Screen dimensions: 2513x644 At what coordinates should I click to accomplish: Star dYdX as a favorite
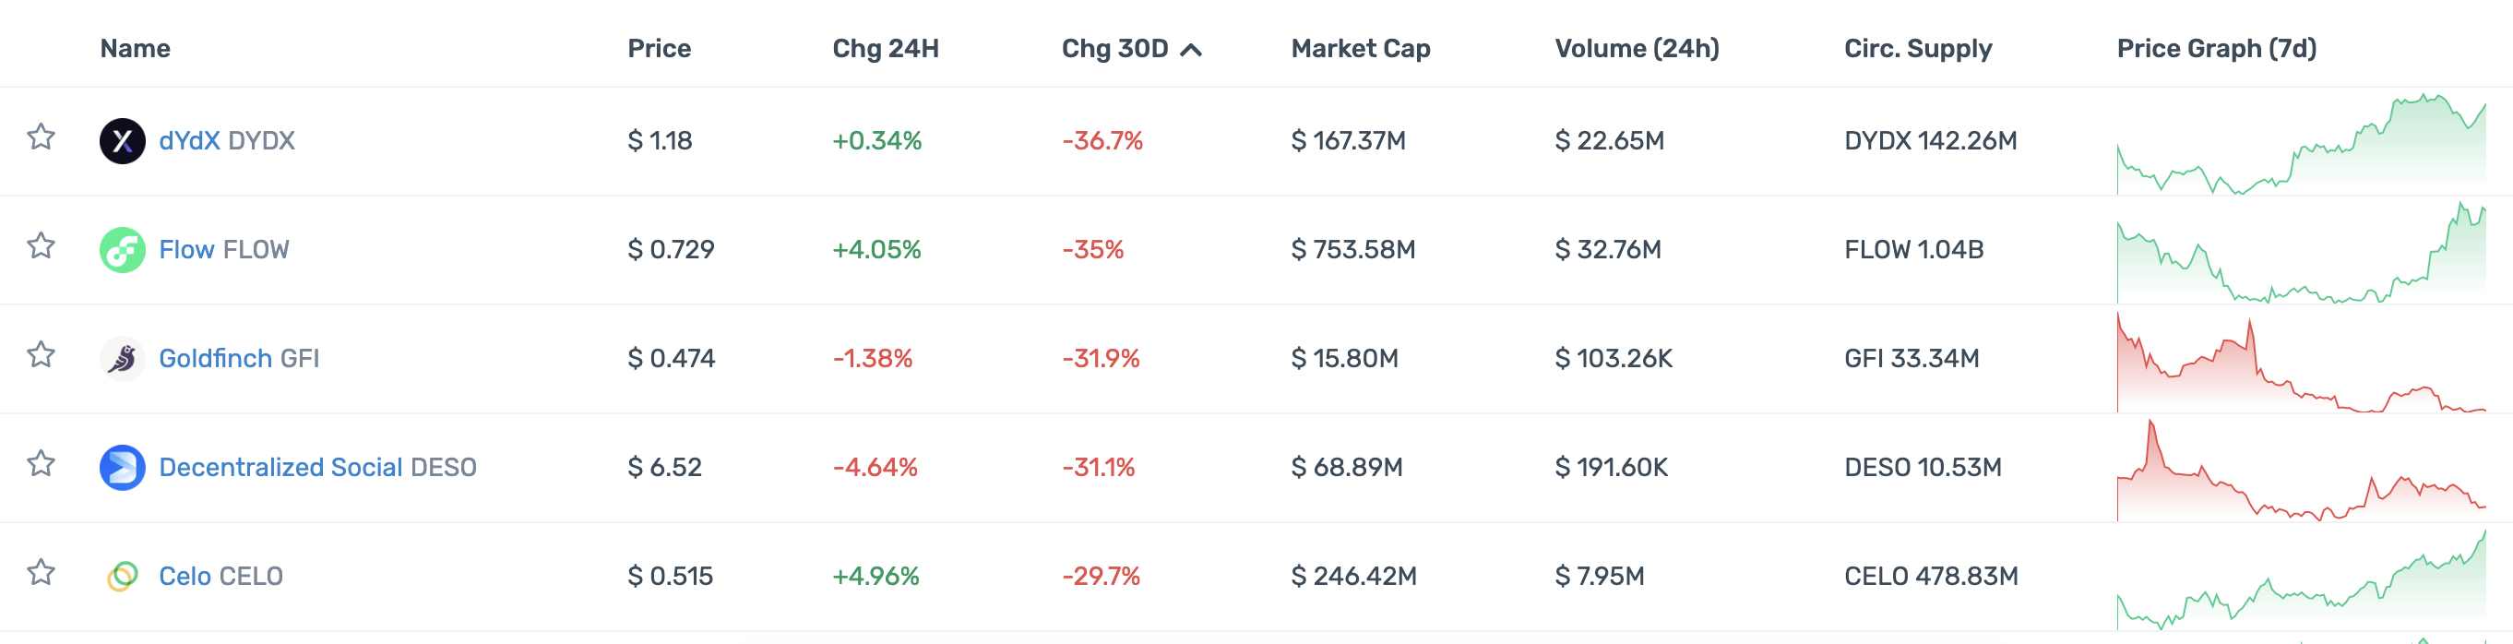point(41,137)
